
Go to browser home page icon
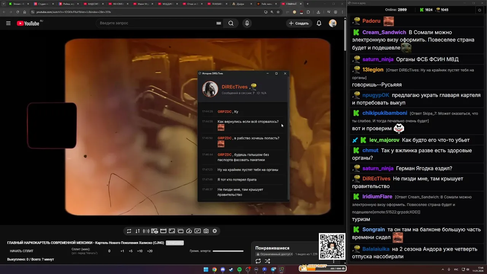25,12
